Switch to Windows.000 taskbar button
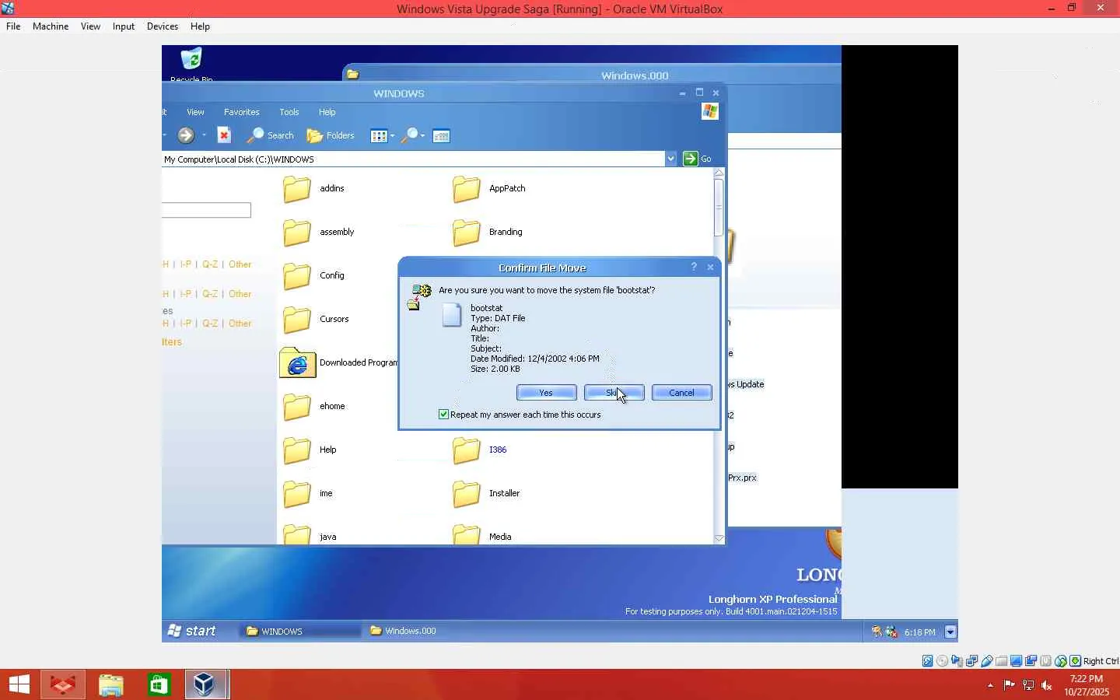The height and width of the screenshot is (700, 1120). (x=404, y=631)
